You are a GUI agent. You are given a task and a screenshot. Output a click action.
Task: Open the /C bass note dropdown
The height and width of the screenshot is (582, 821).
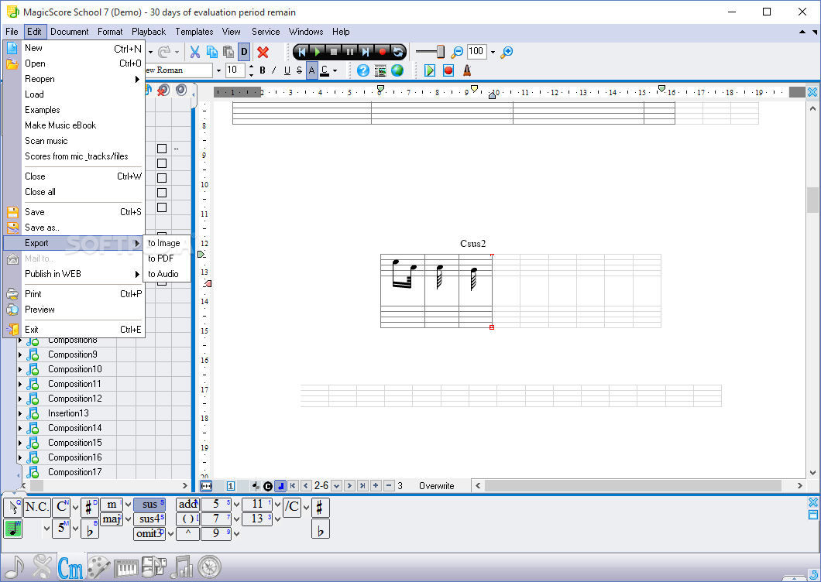[x=306, y=507]
